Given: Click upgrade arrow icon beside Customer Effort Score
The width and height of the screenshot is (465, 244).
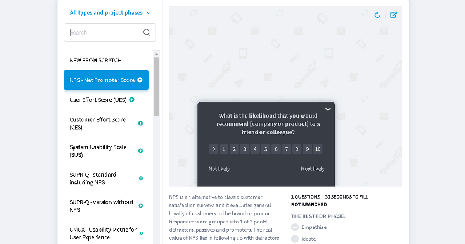Looking at the screenshot, I should [140, 123].
